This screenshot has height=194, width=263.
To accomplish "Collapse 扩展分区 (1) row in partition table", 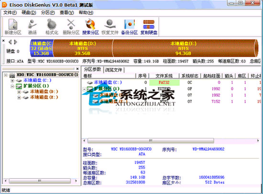I will (84, 89).
